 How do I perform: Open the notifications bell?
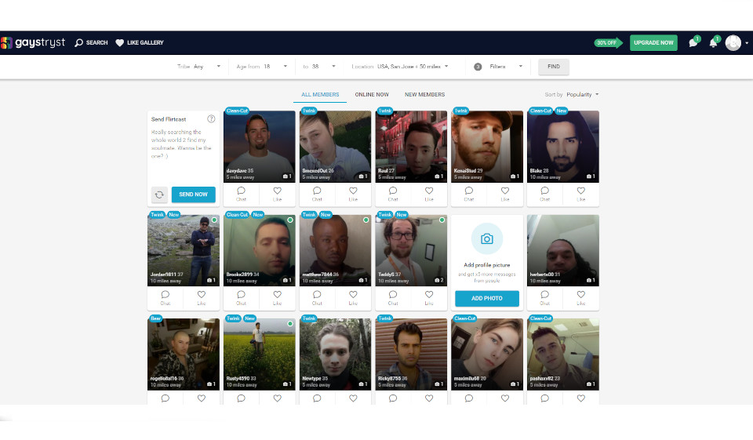713,42
